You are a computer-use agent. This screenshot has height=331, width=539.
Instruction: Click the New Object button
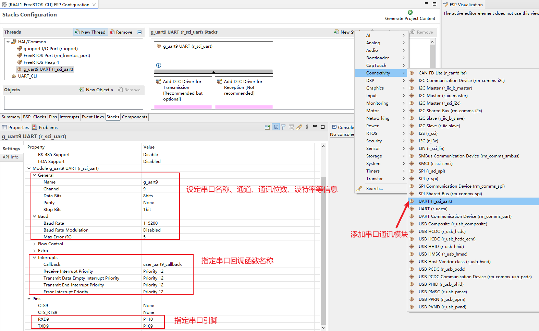click(97, 90)
